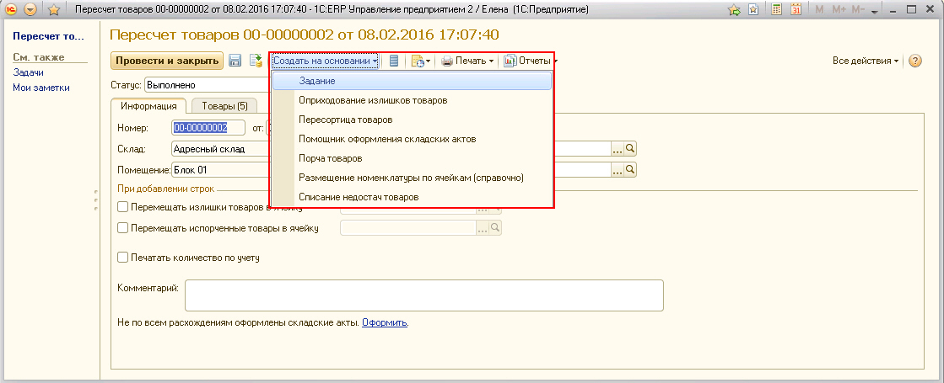This screenshot has height=383, width=944.
Task: Open Помещение selection via ellipsis button
Action: click(x=618, y=170)
